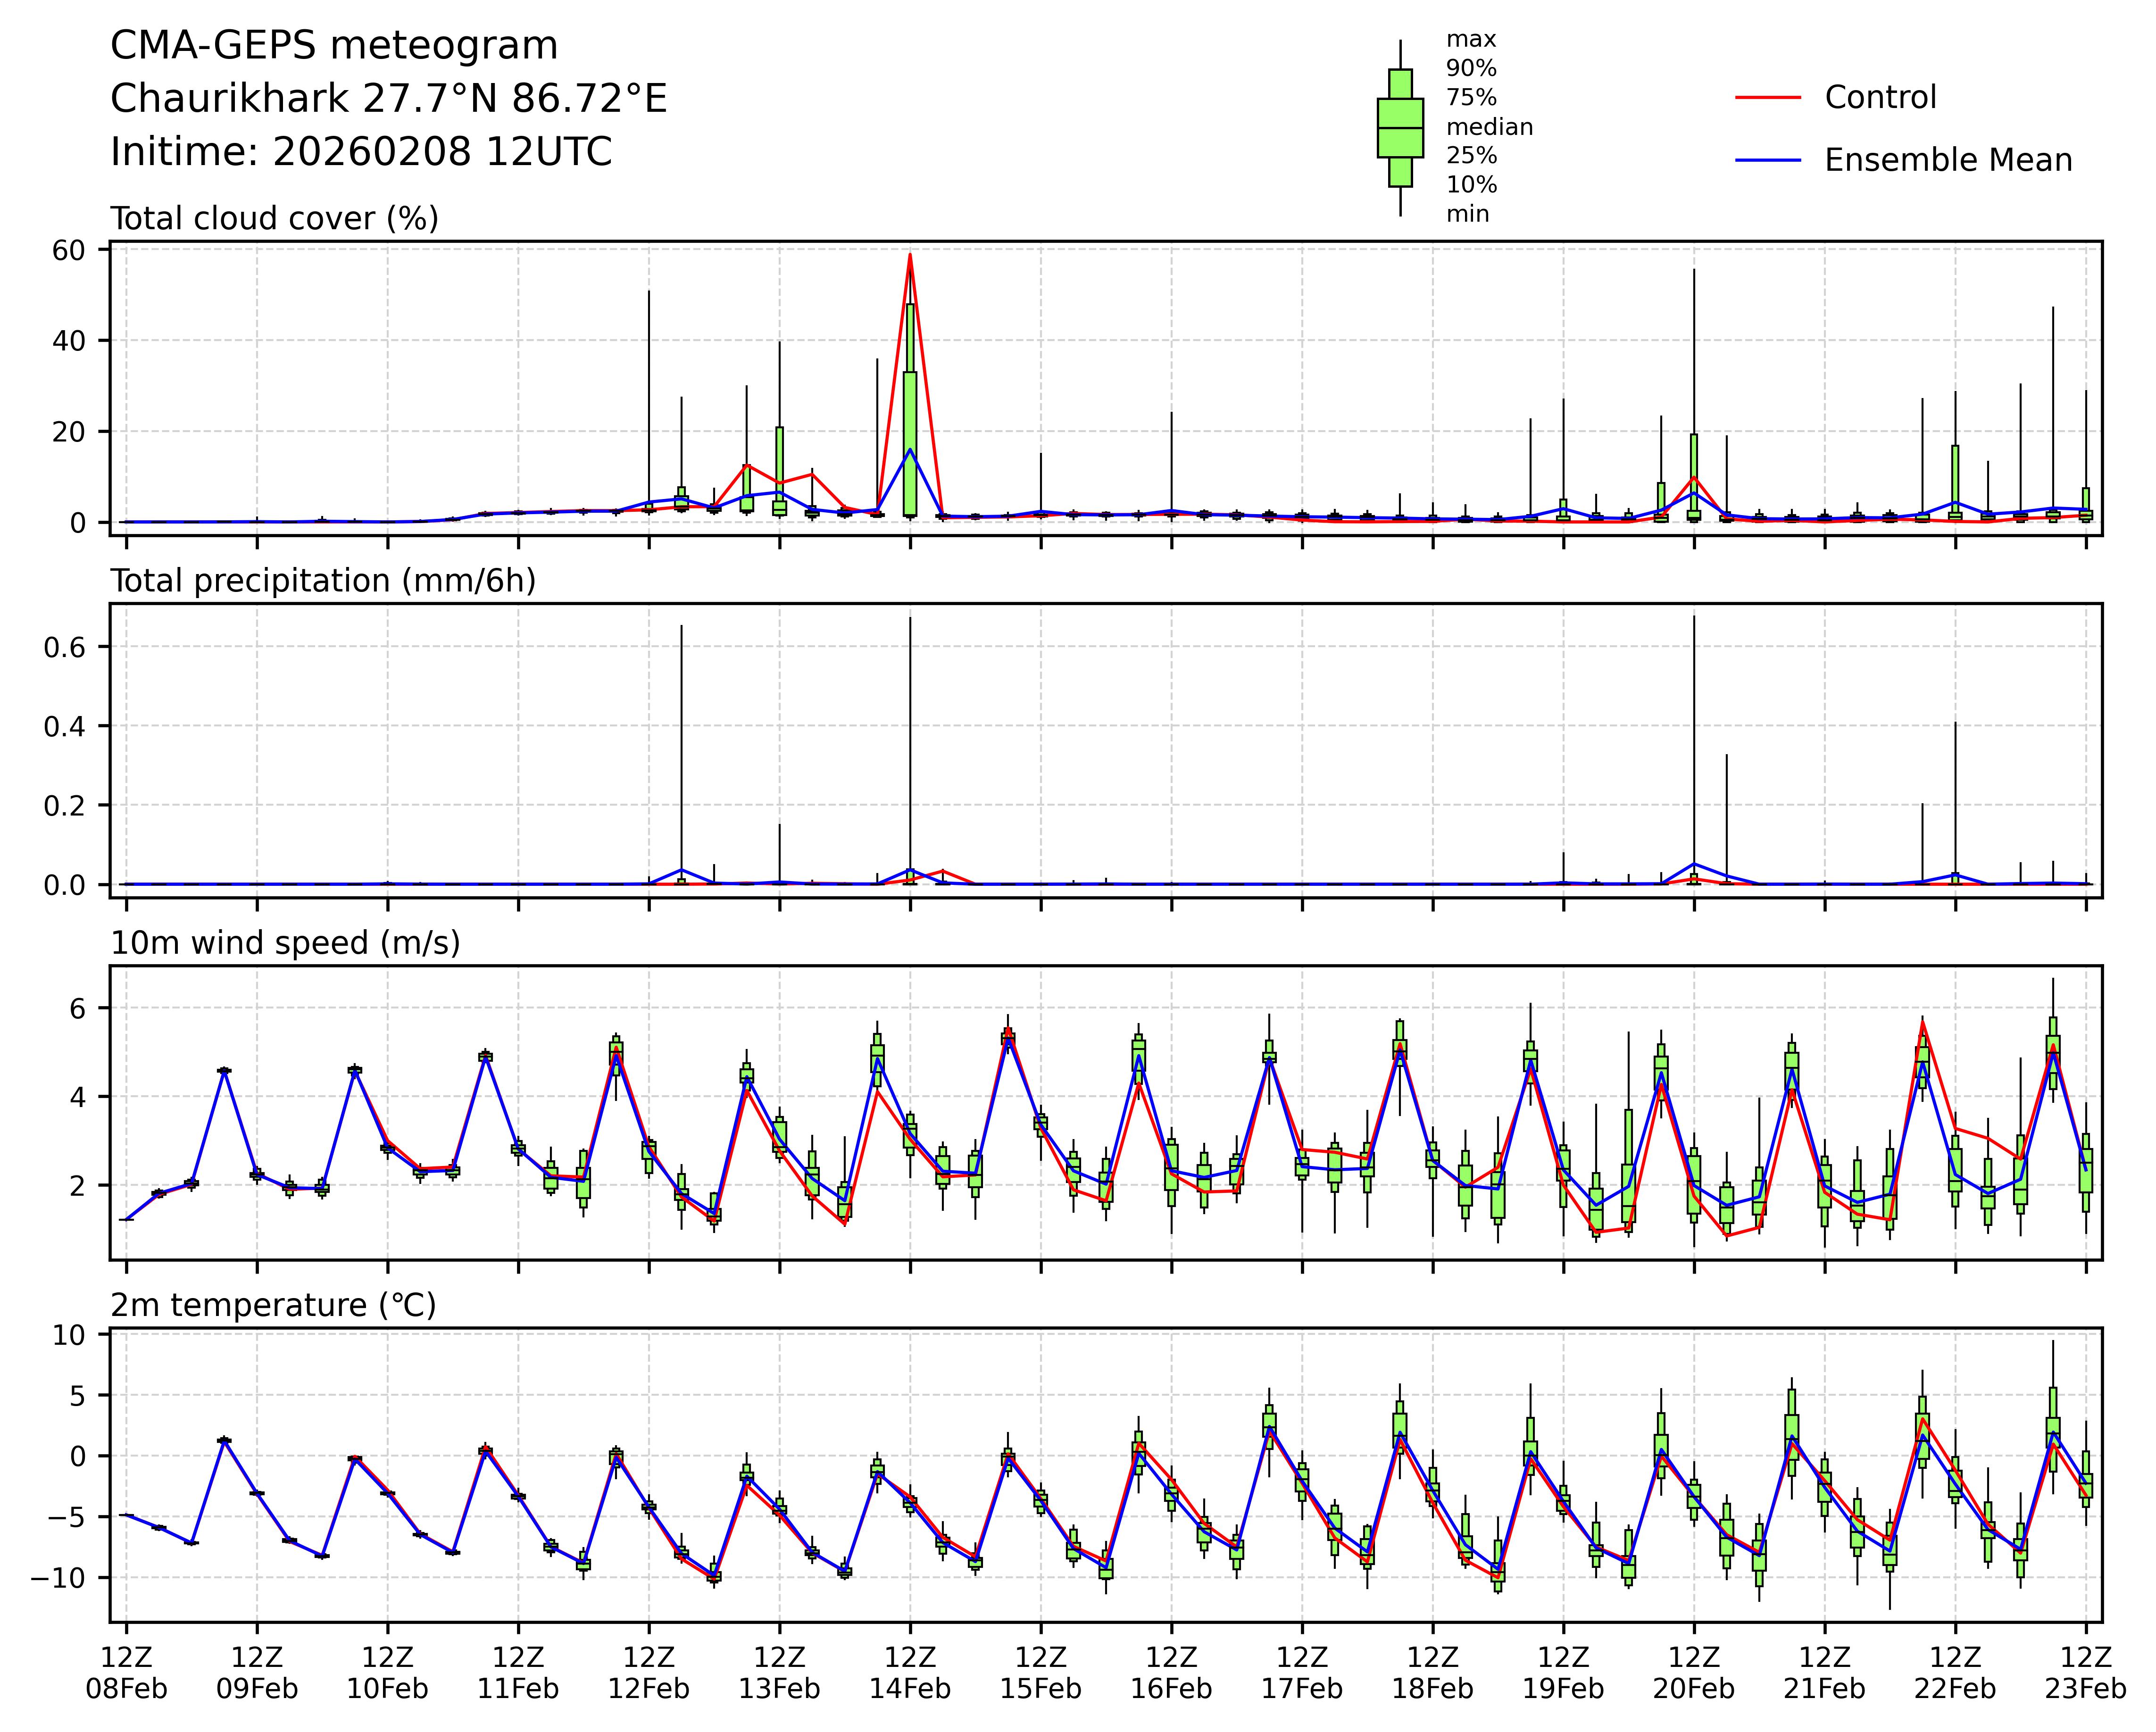Click the 14Feb red cloud cover peak
2156x1732 pixels.
pos(910,256)
